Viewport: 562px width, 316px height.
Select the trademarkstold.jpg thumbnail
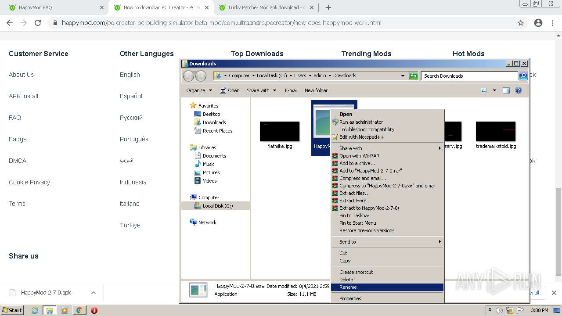pos(496,131)
